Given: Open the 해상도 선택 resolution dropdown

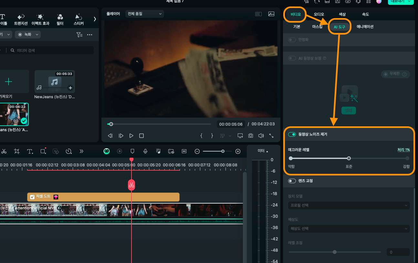Looking at the screenshot, I should [349, 228].
